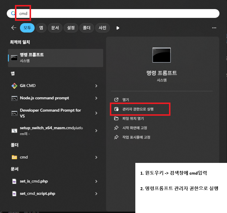Expand the Git CMD chevron
Viewport: 227px width, 213px height.
click(x=96, y=86)
